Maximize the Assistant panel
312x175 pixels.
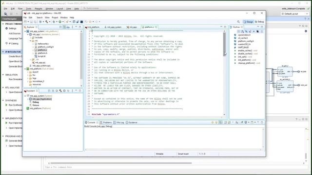pyautogui.click(x=80, y=91)
